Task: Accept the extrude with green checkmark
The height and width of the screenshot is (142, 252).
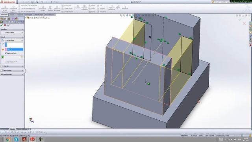Action: click(x=2, y=25)
